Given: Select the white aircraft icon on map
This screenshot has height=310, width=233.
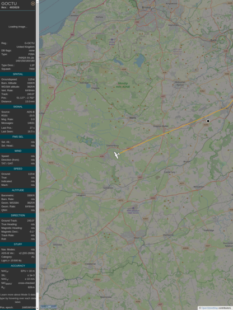Looking at the screenshot, I should pos(117,155).
